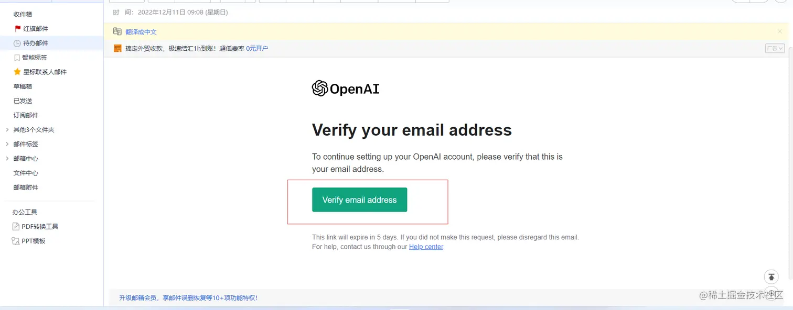Click the red flag icon for 红旗邮件
The image size is (793, 310).
[18, 29]
